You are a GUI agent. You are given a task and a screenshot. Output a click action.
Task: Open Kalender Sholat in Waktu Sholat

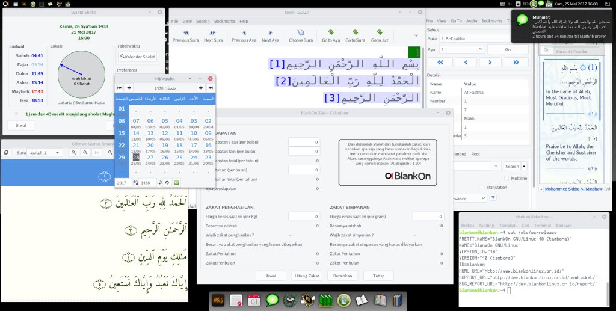click(138, 57)
